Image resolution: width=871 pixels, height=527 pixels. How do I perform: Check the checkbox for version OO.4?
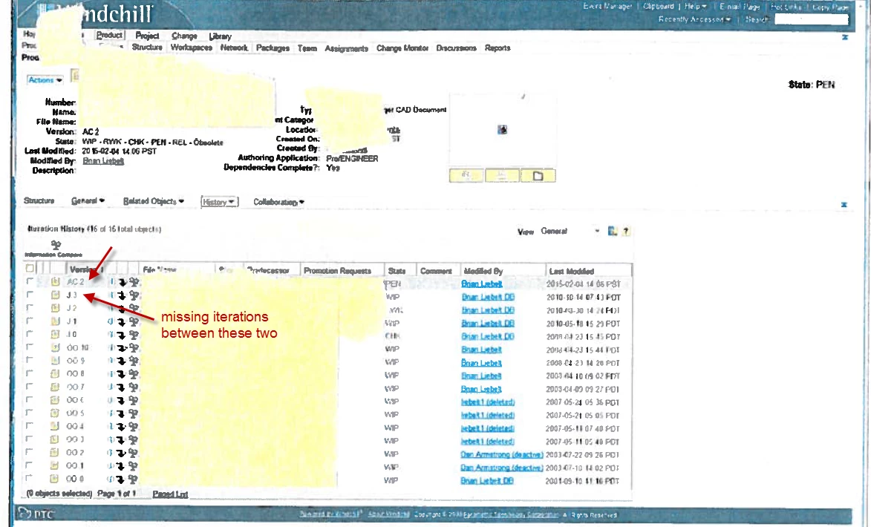(30, 426)
